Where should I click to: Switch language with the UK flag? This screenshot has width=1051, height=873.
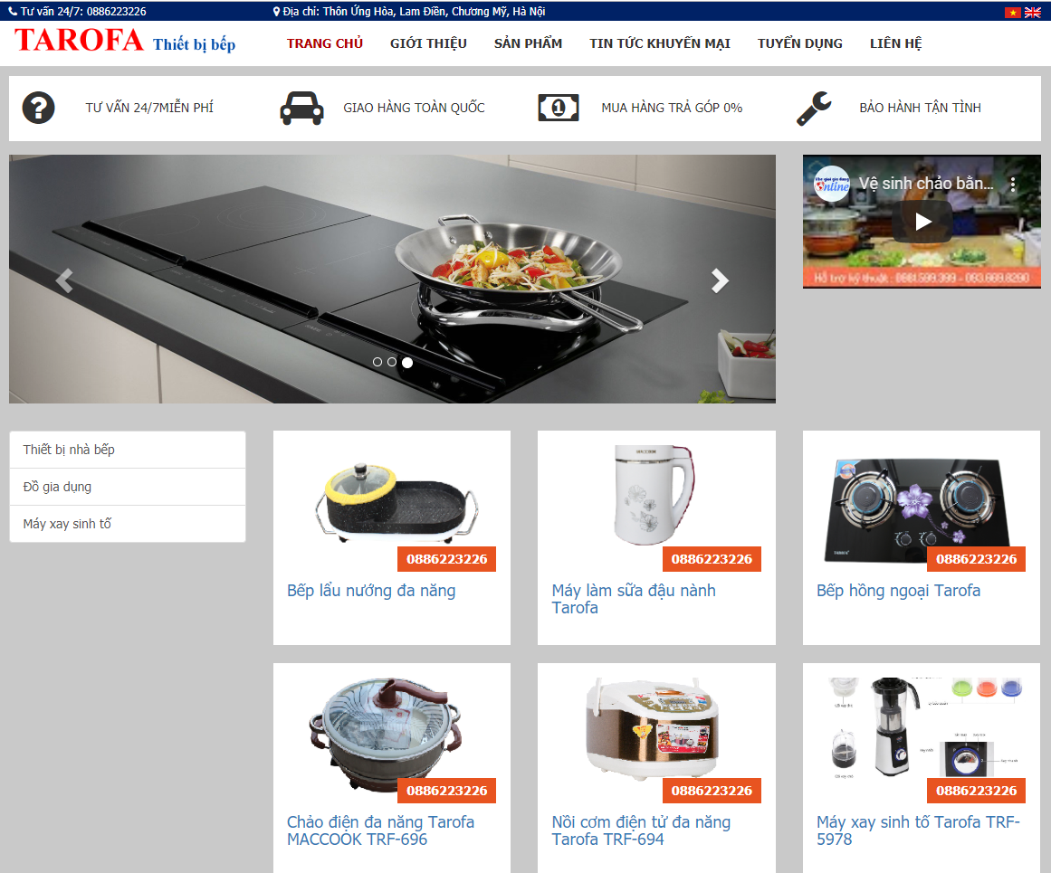coord(1032,12)
